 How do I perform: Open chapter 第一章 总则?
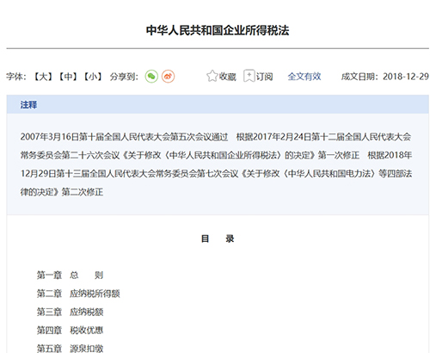(70, 276)
